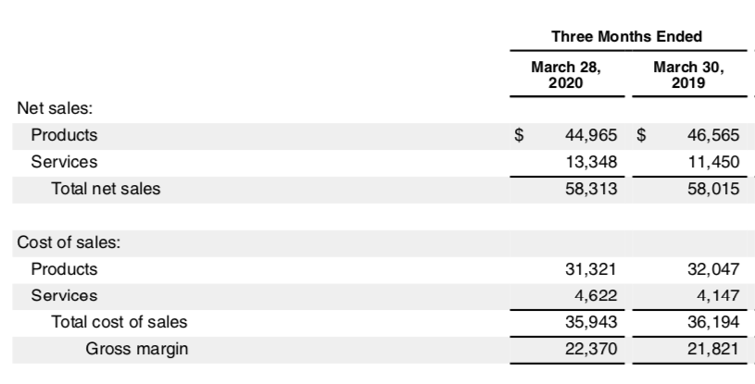Select the March 28, 2020 column header
The width and height of the screenshot is (755, 384).
tap(565, 75)
